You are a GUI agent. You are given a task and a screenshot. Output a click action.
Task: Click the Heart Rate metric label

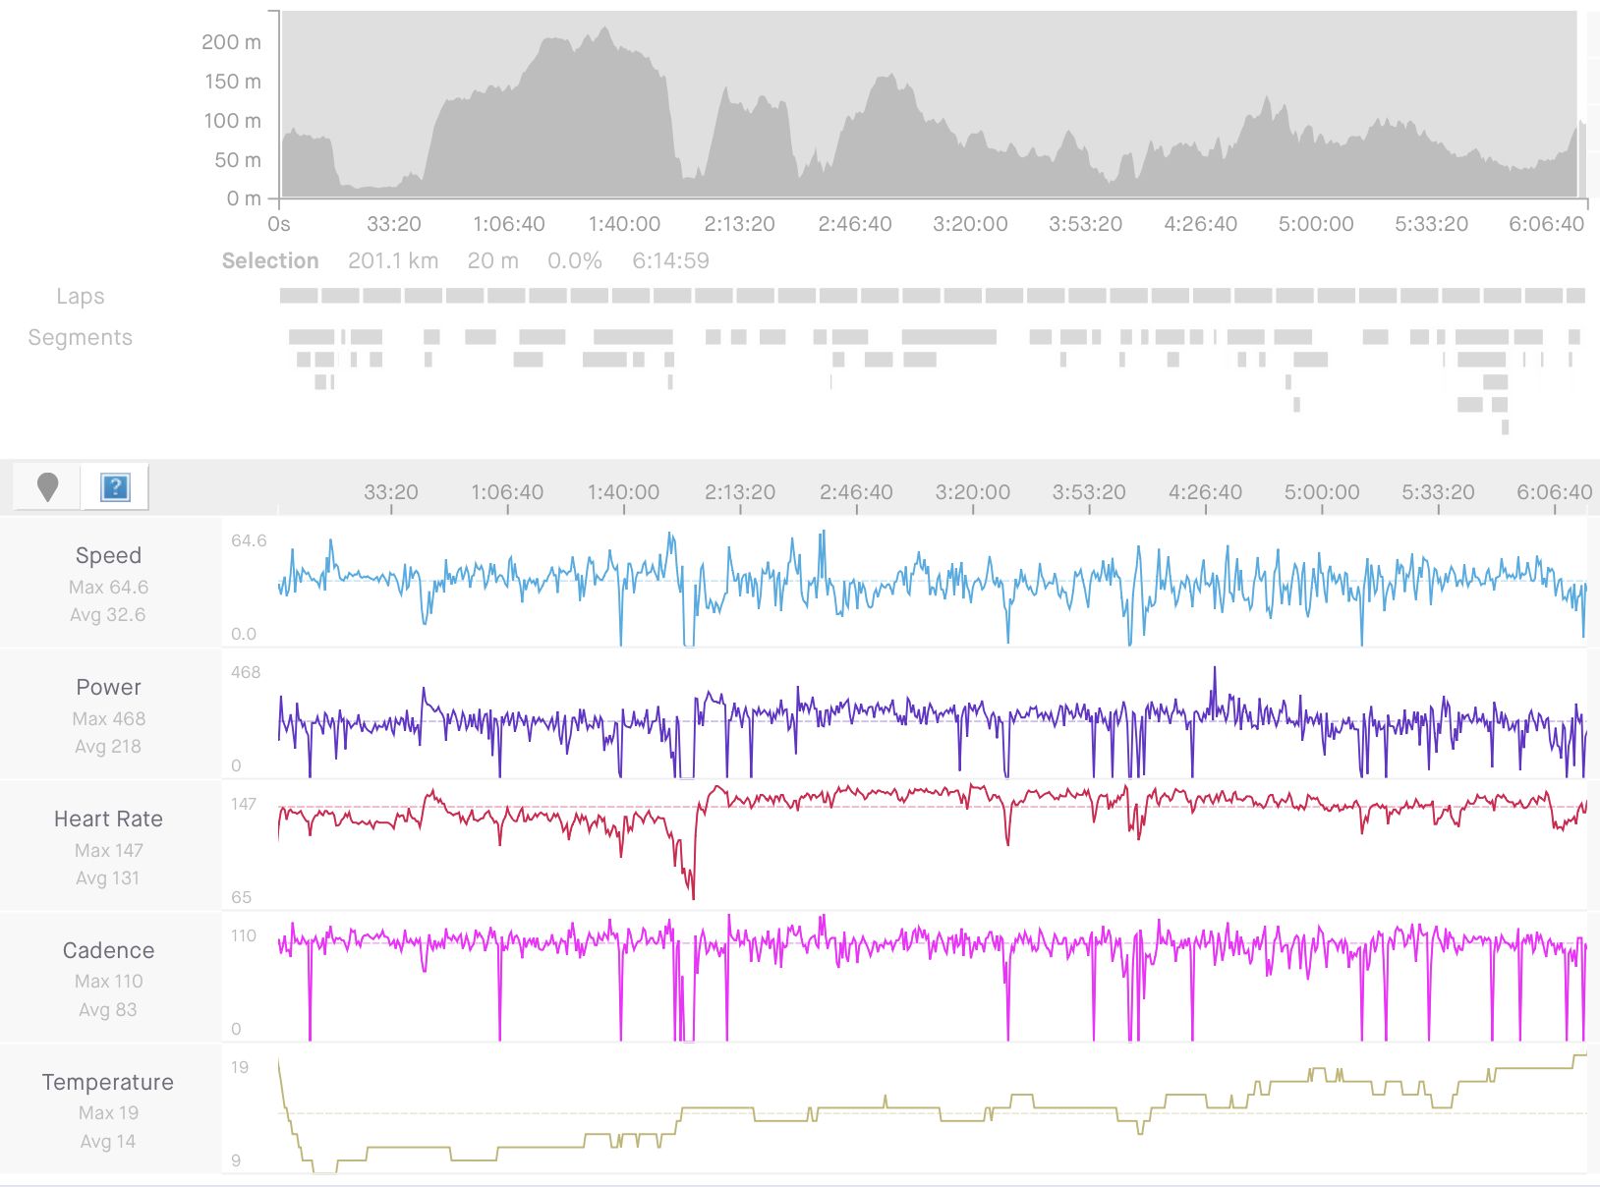pyautogui.click(x=108, y=819)
